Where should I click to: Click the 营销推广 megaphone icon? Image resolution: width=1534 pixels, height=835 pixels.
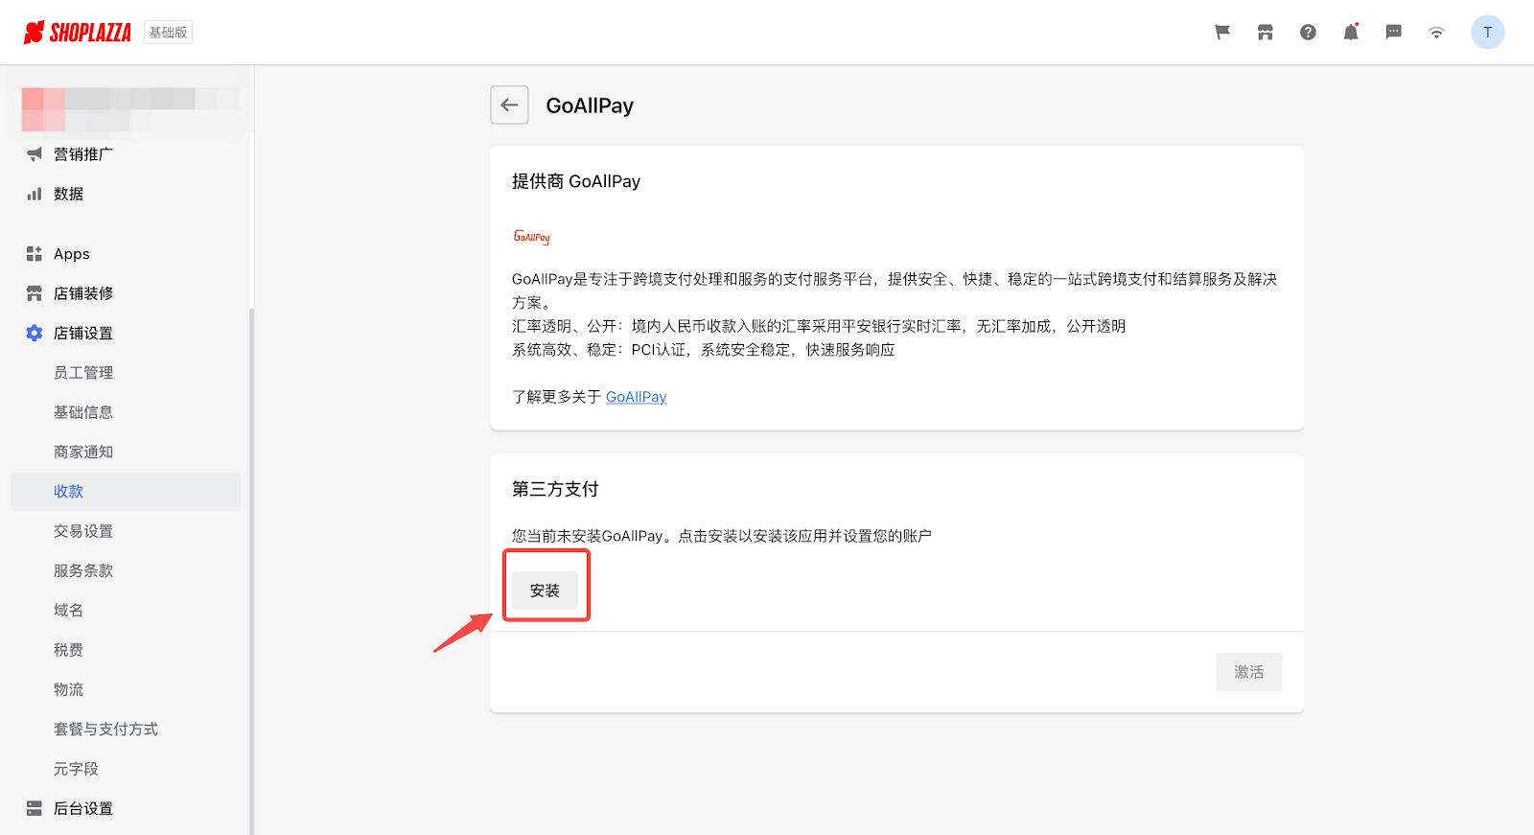tap(35, 154)
